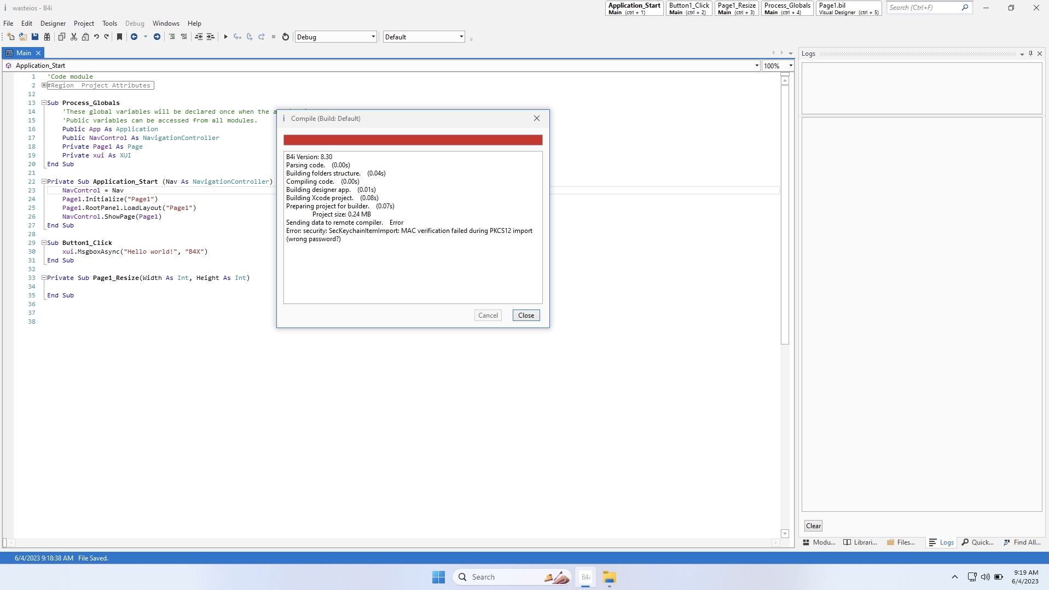This screenshot has width=1049, height=590.
Task: Click the Redo arrow icon
Action: (107, 37)
